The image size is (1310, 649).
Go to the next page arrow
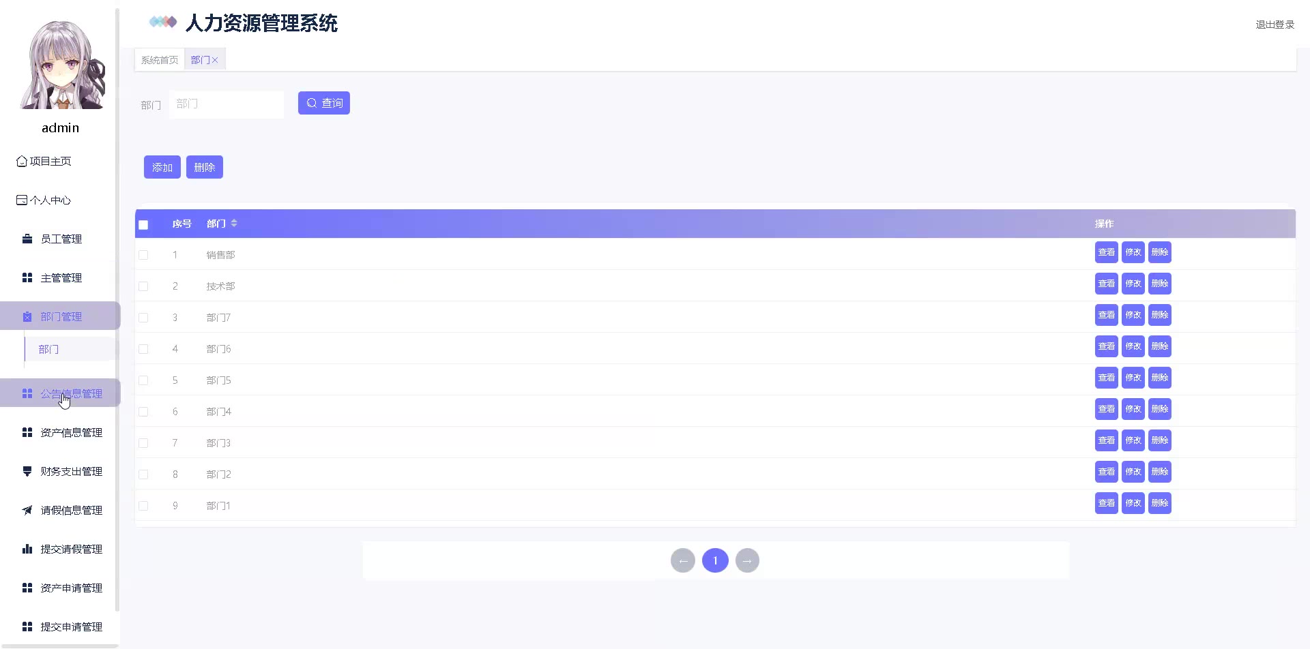pyautogui.click(x=747, y=560)
